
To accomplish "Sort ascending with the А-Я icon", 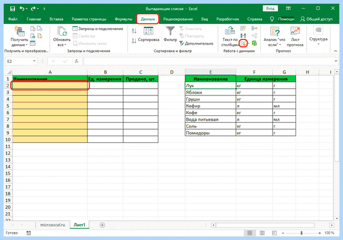I will [134, 31].
